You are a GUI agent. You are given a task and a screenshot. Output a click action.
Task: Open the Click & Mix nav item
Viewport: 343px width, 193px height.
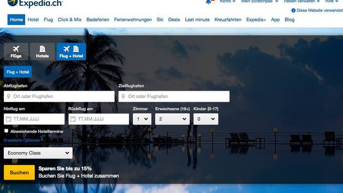point(70,20)
